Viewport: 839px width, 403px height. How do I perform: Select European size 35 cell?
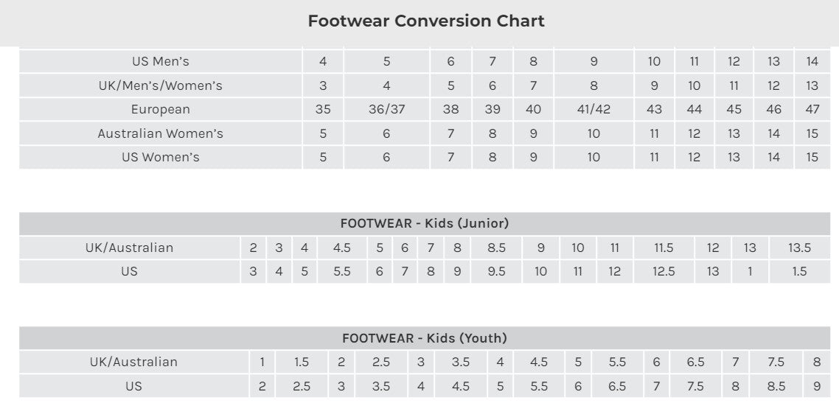323,110
